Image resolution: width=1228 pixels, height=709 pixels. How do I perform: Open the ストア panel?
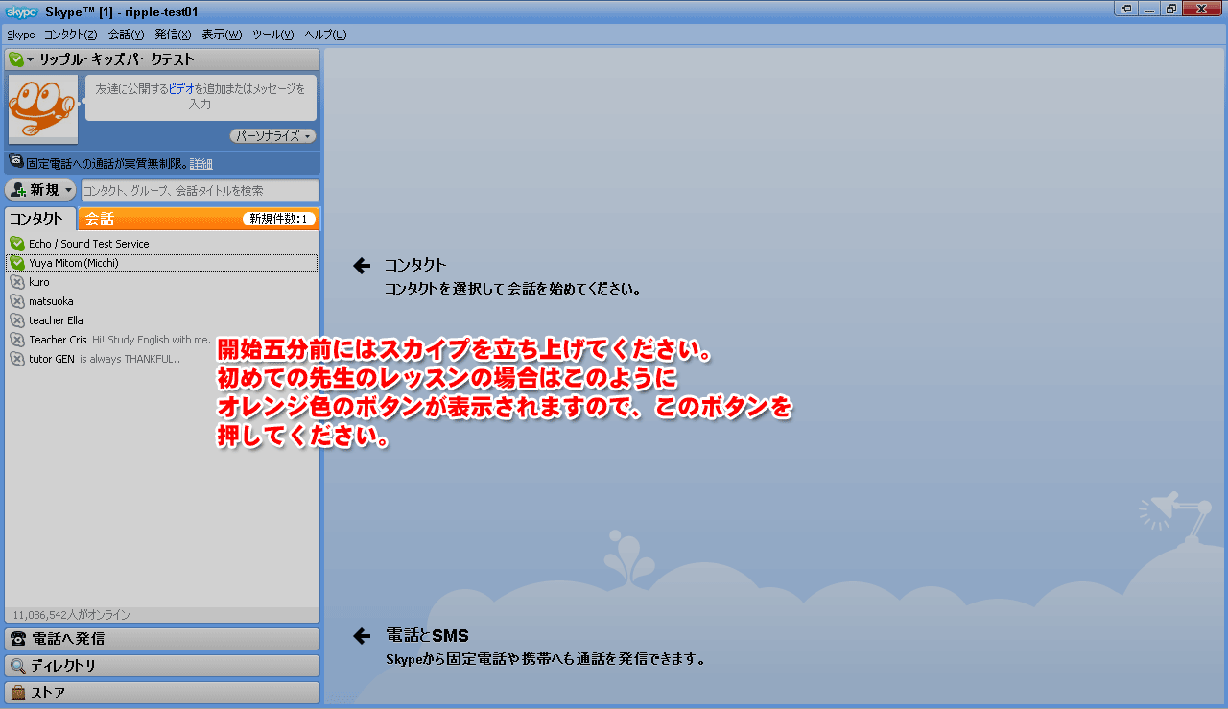162,692
